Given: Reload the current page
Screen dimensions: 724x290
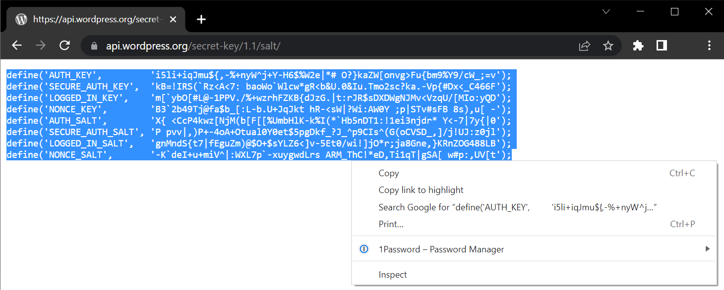Looking at the screenshot, I should point(64,46).
